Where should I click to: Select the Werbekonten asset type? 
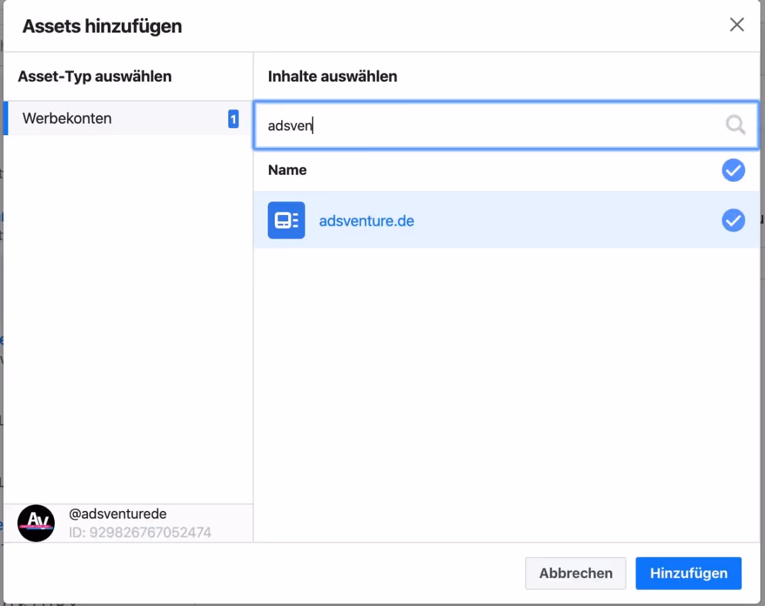[128, 119]
